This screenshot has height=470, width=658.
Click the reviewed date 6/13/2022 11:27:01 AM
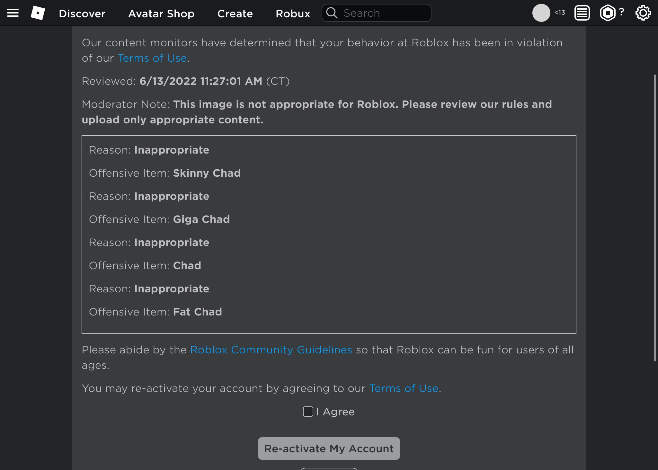pyautogui.click(x=201, y=81)
